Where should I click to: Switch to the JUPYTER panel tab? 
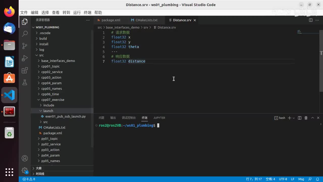click(159, 118)
